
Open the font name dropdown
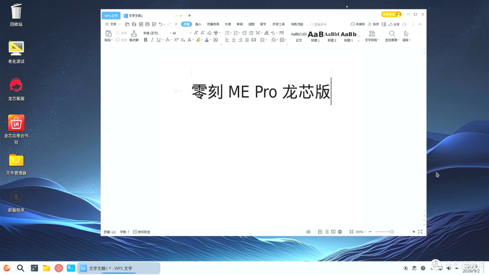pyautogui.click(x=170, y=33)
